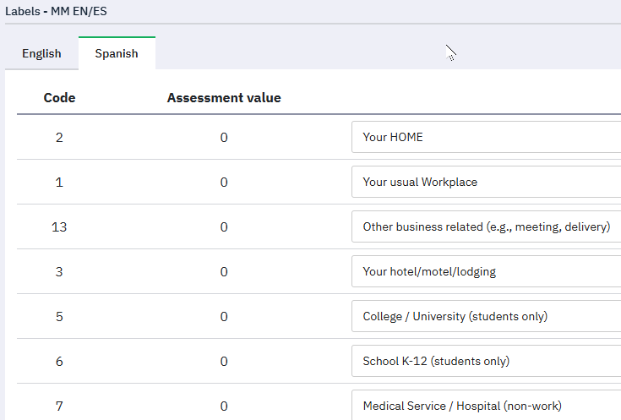This screenshot has height=420, width=621.
Task: Select the 'Your hotel/motel/lodging' input
Action: pos(486,271)
